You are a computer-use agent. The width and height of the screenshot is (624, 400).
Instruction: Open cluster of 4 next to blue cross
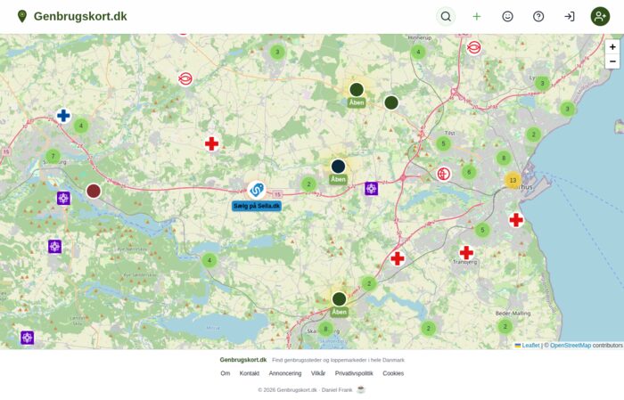pos(81,126)
